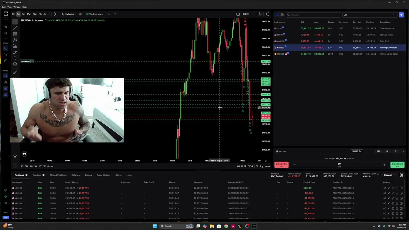Open the Go to date option
409x230 pixels.
coord(50,166)
